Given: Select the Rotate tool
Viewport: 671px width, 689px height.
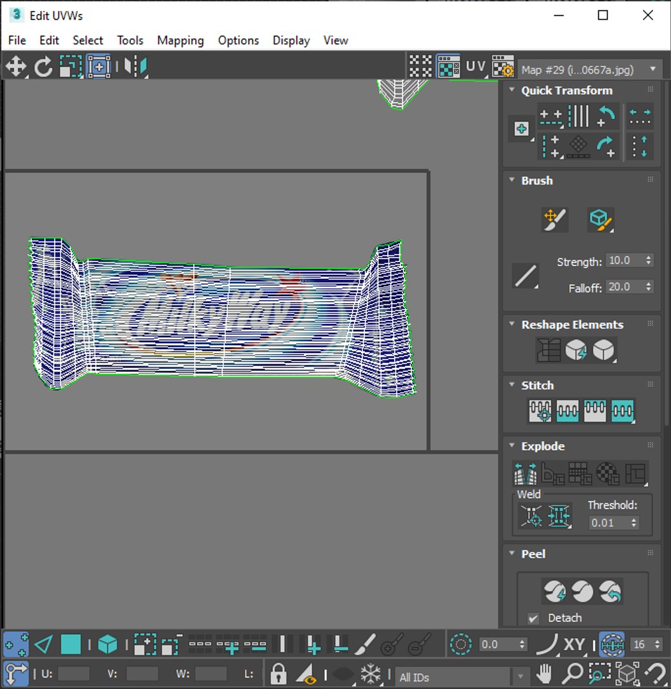Looking at the screenshot, I should click(43, 67).
